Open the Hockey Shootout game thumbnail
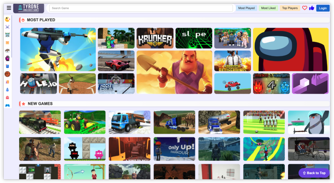The width and height of the screenshot is (334, 183). (x=116, y=84)
